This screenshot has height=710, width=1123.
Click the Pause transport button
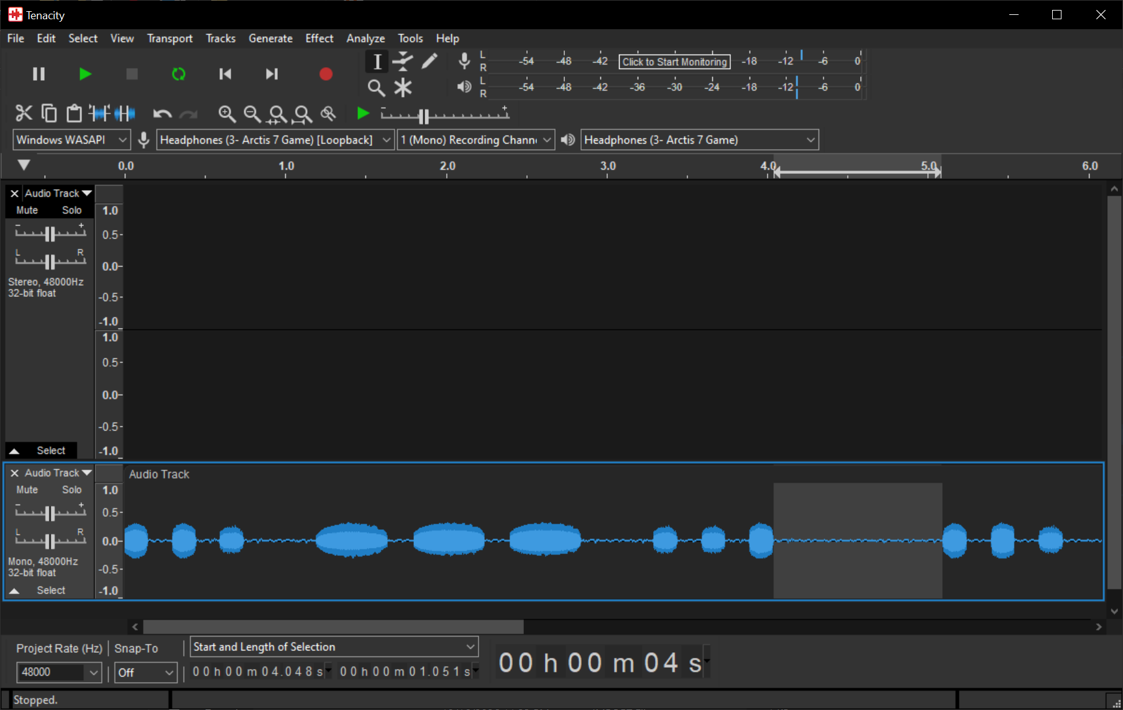coord(39,74)
